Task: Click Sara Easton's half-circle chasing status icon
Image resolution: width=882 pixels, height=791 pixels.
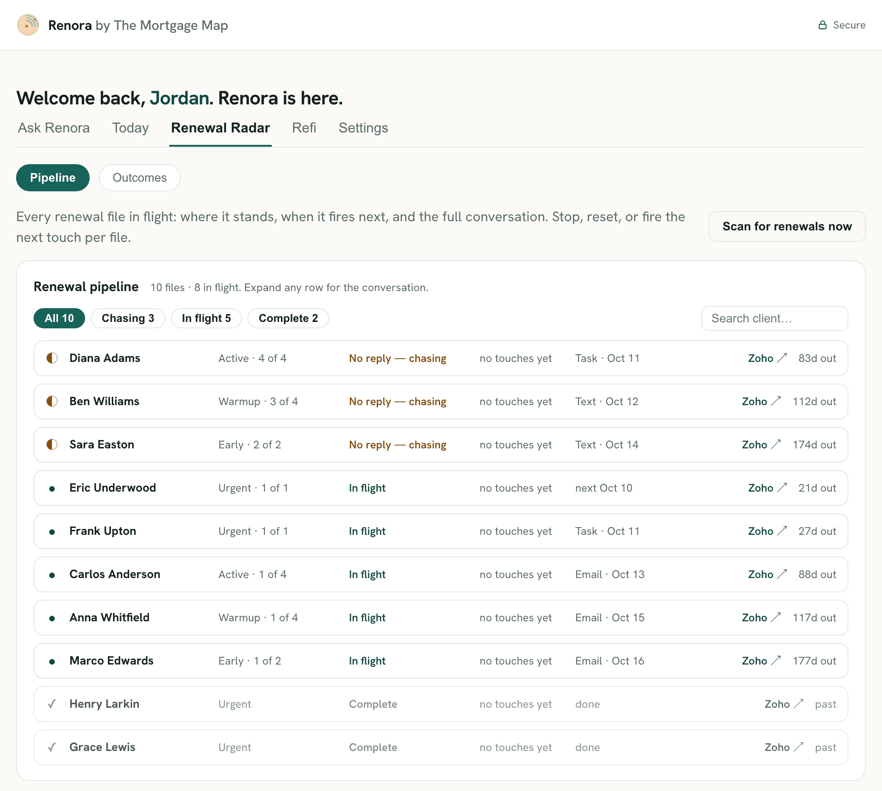Action: pyautogui.click(x=52, y=444)
